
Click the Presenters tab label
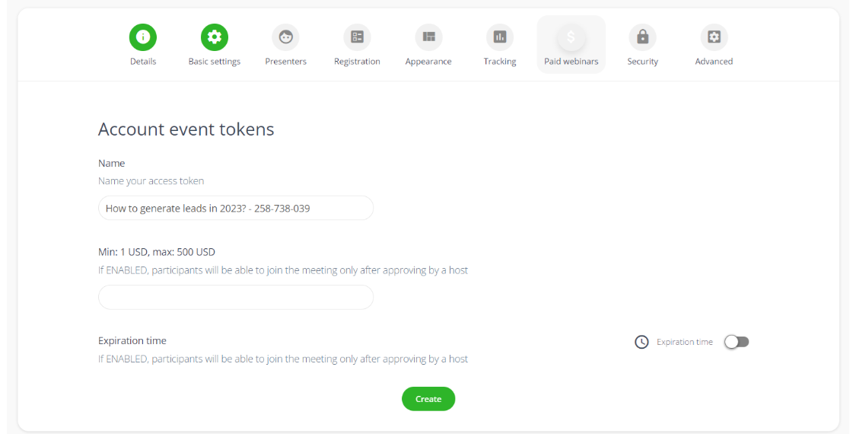tap(285, 62)
